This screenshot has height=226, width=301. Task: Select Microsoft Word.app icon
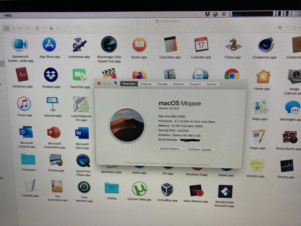(82, 133)
